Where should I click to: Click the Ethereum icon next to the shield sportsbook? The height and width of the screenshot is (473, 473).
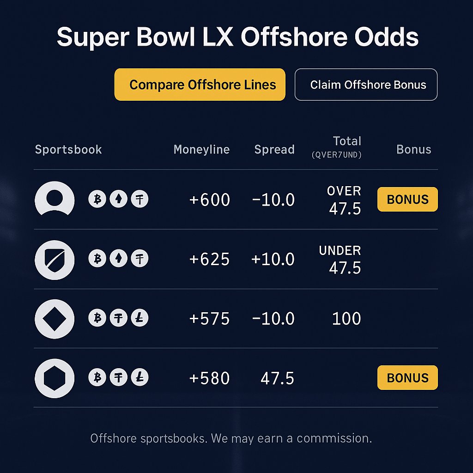(118, 259)
